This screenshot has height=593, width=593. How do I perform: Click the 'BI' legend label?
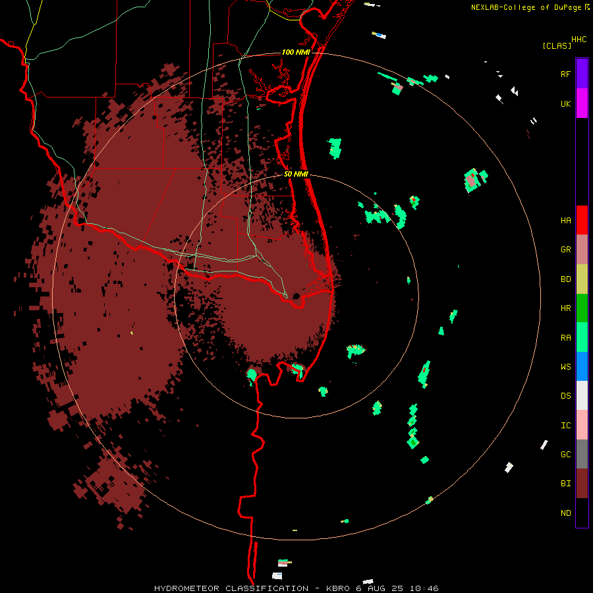565,484
